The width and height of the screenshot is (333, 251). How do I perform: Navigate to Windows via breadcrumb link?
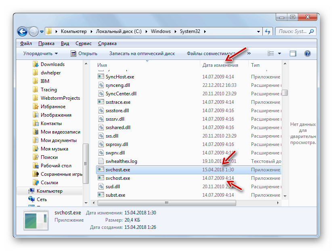[x=161, y=31]
